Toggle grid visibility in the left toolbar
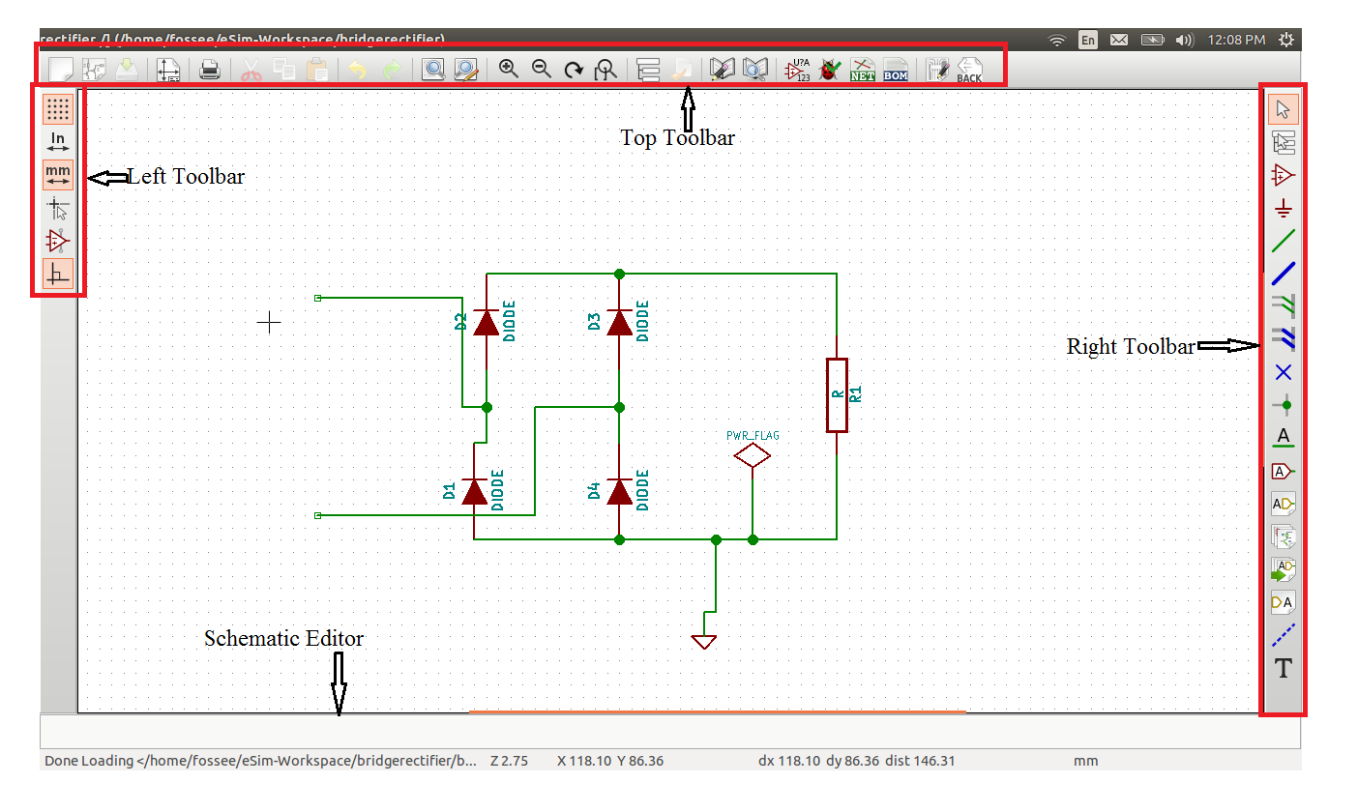This screenshot has height=812, width=1358. click(x=58, y=108)
